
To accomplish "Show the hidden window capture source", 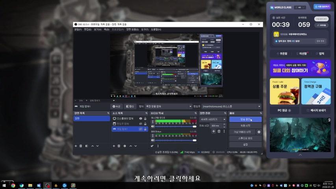I will point(141,124).
